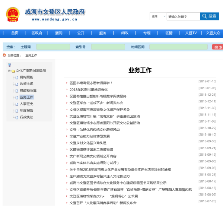Click the computer icon atop the tree
Viewport: 223px width, 206px height.
coord(10,65)
